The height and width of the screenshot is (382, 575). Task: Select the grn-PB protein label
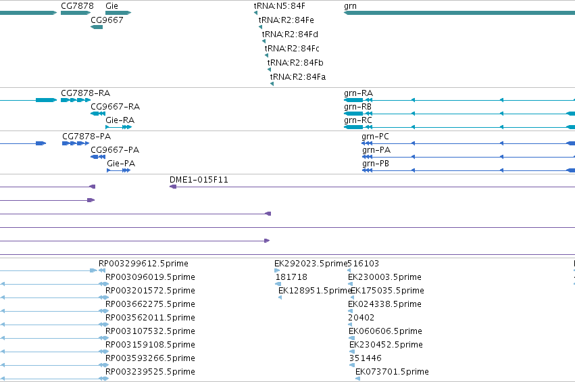376,164
